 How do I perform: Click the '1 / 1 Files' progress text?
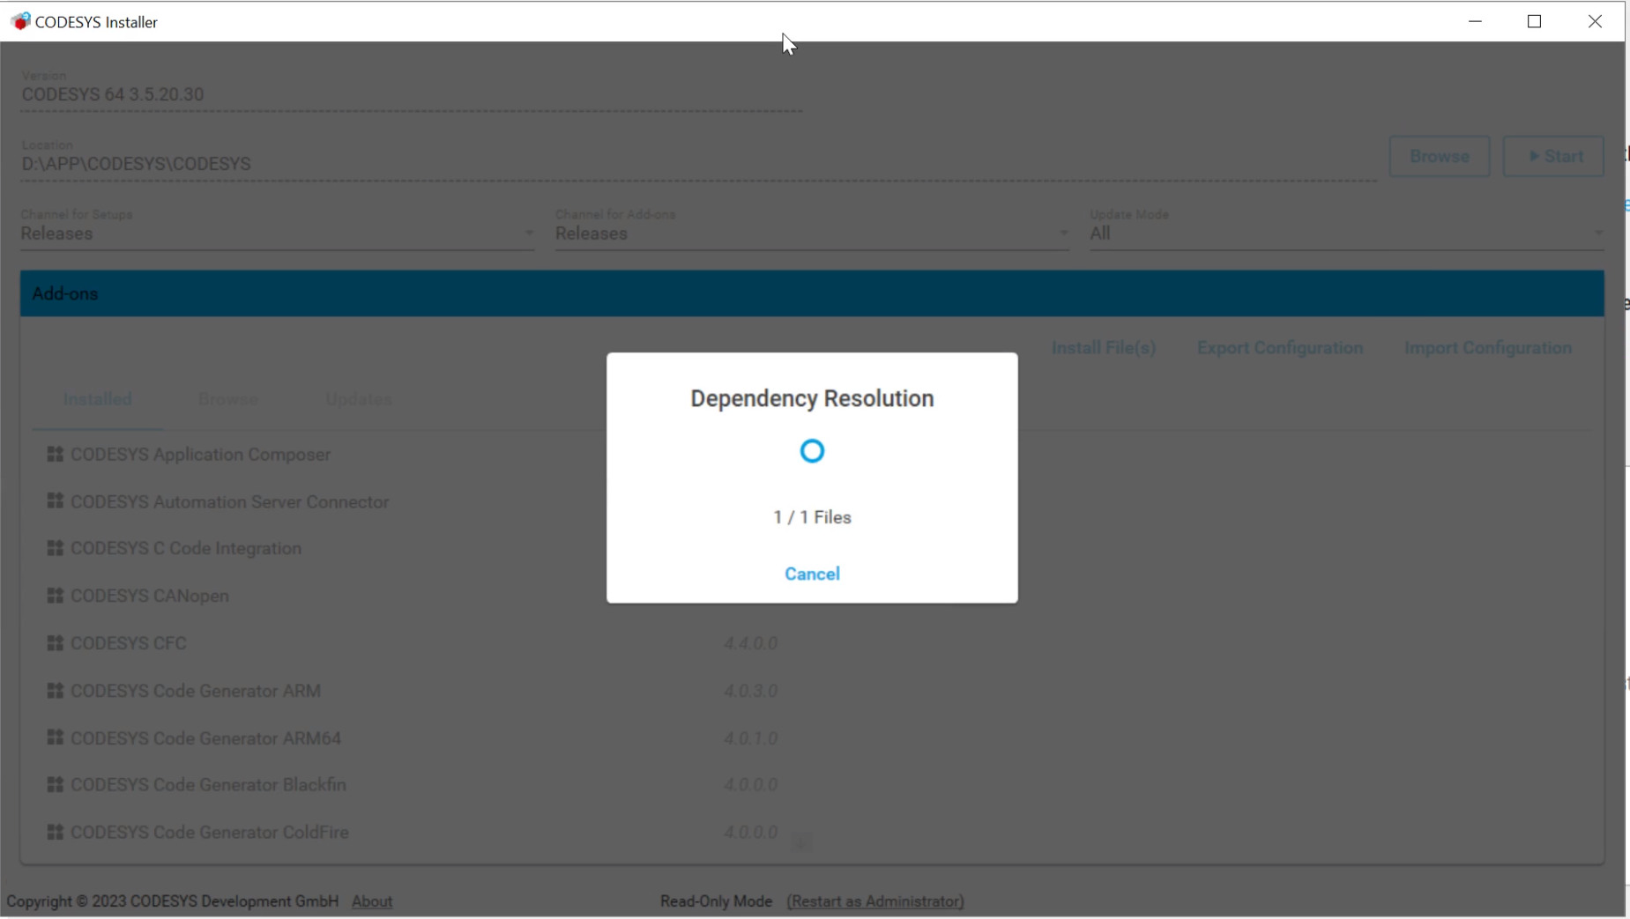[x=812, y=517]
